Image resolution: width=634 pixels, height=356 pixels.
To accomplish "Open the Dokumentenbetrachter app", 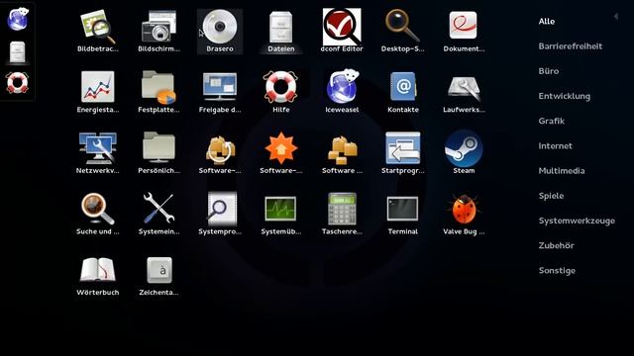I will 464,32.
